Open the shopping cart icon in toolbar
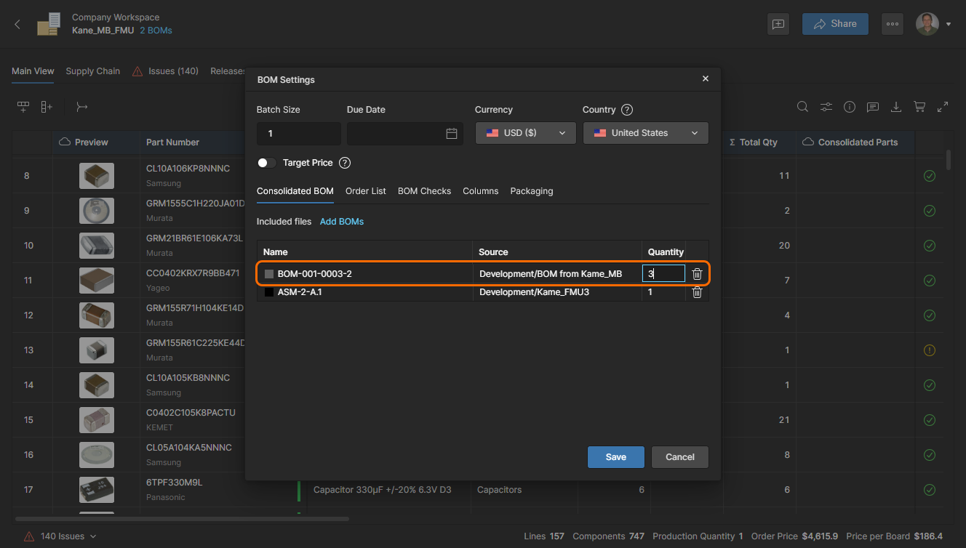 [919, 107]
